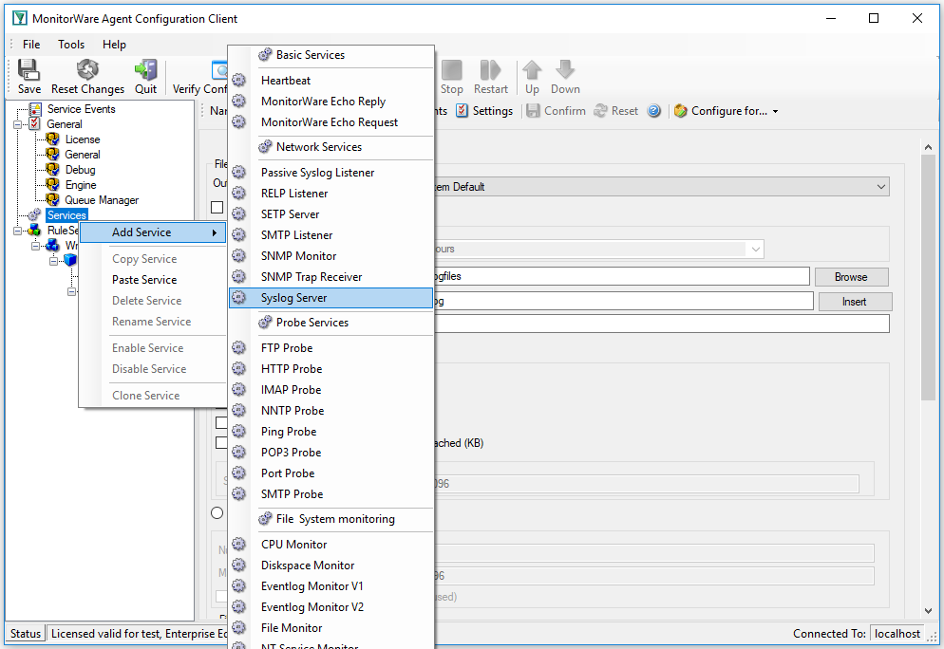
Task: Click the Service Events tree icon
Action: pos(35,109)
